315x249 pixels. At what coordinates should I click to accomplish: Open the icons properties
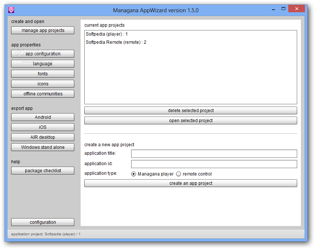coord(43,84)
